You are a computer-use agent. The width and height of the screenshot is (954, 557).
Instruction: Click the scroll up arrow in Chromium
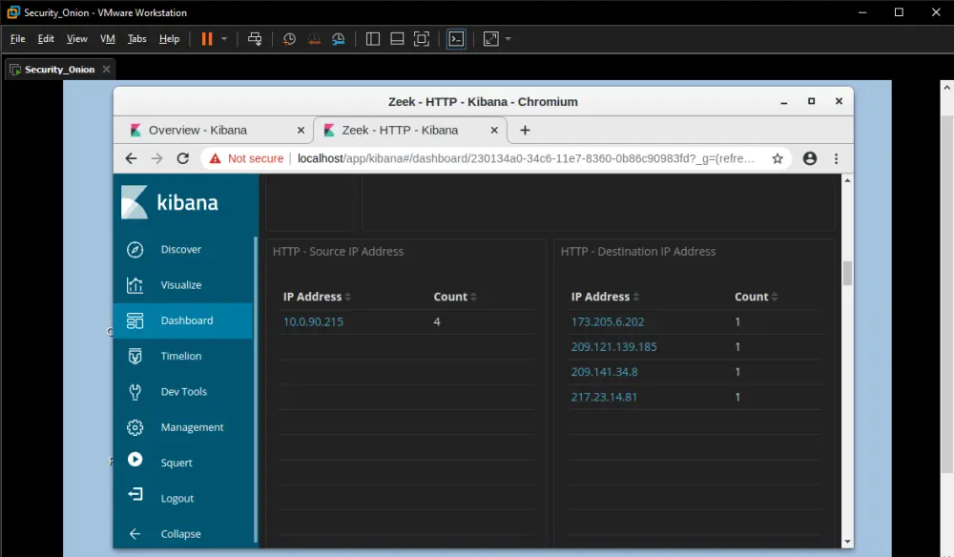[847, 180]
